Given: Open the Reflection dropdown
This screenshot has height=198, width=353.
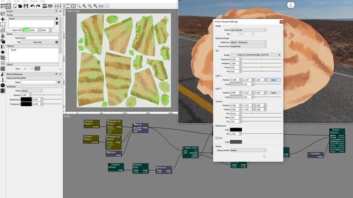Looking at the screenshot, I should [248, 42].
